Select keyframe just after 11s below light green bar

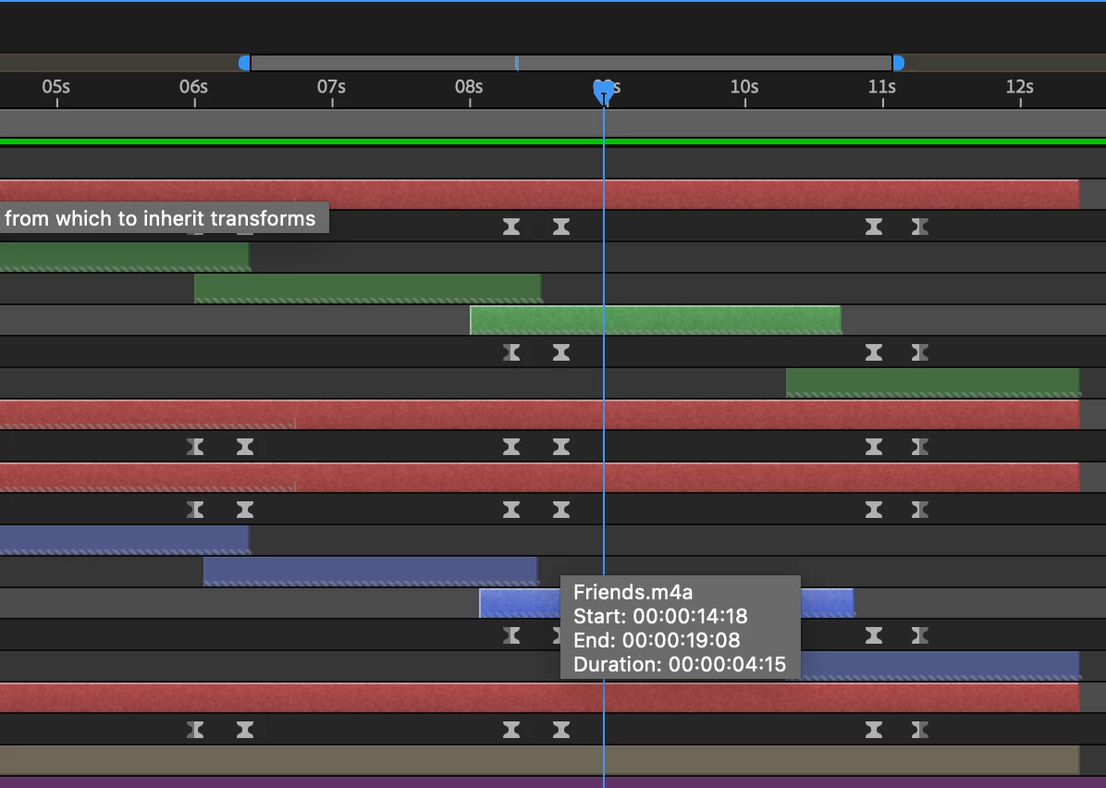[x=920, y=352]
